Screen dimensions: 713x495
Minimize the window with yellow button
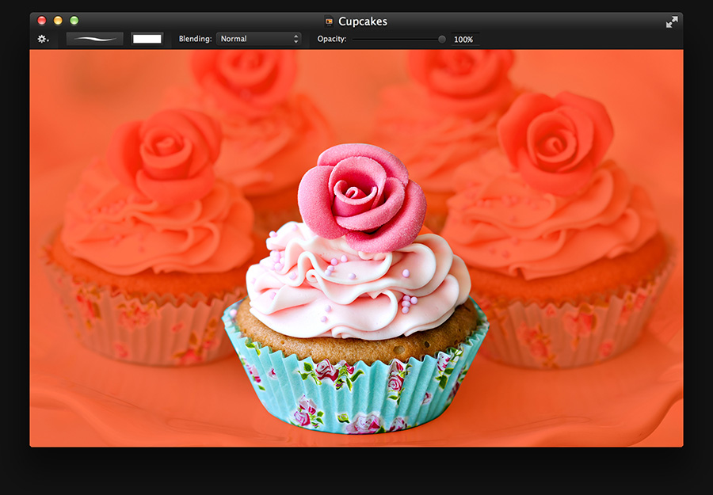coord(58,20)
